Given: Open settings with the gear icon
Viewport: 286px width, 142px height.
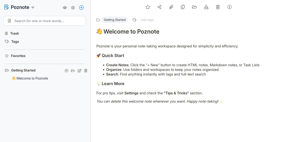Looking at the screenshot, I should pos(73,8).
